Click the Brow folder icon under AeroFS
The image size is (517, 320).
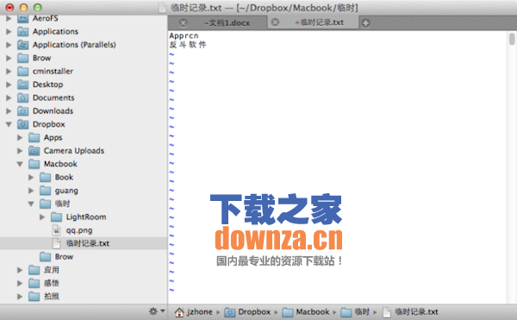22,58
